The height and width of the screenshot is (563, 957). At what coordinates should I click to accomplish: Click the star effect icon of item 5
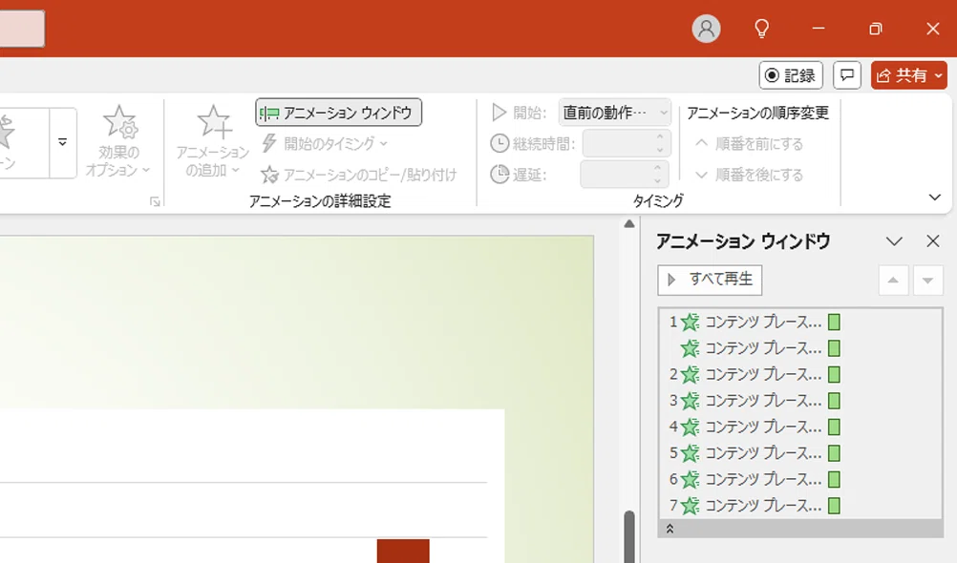pos(691,453)
